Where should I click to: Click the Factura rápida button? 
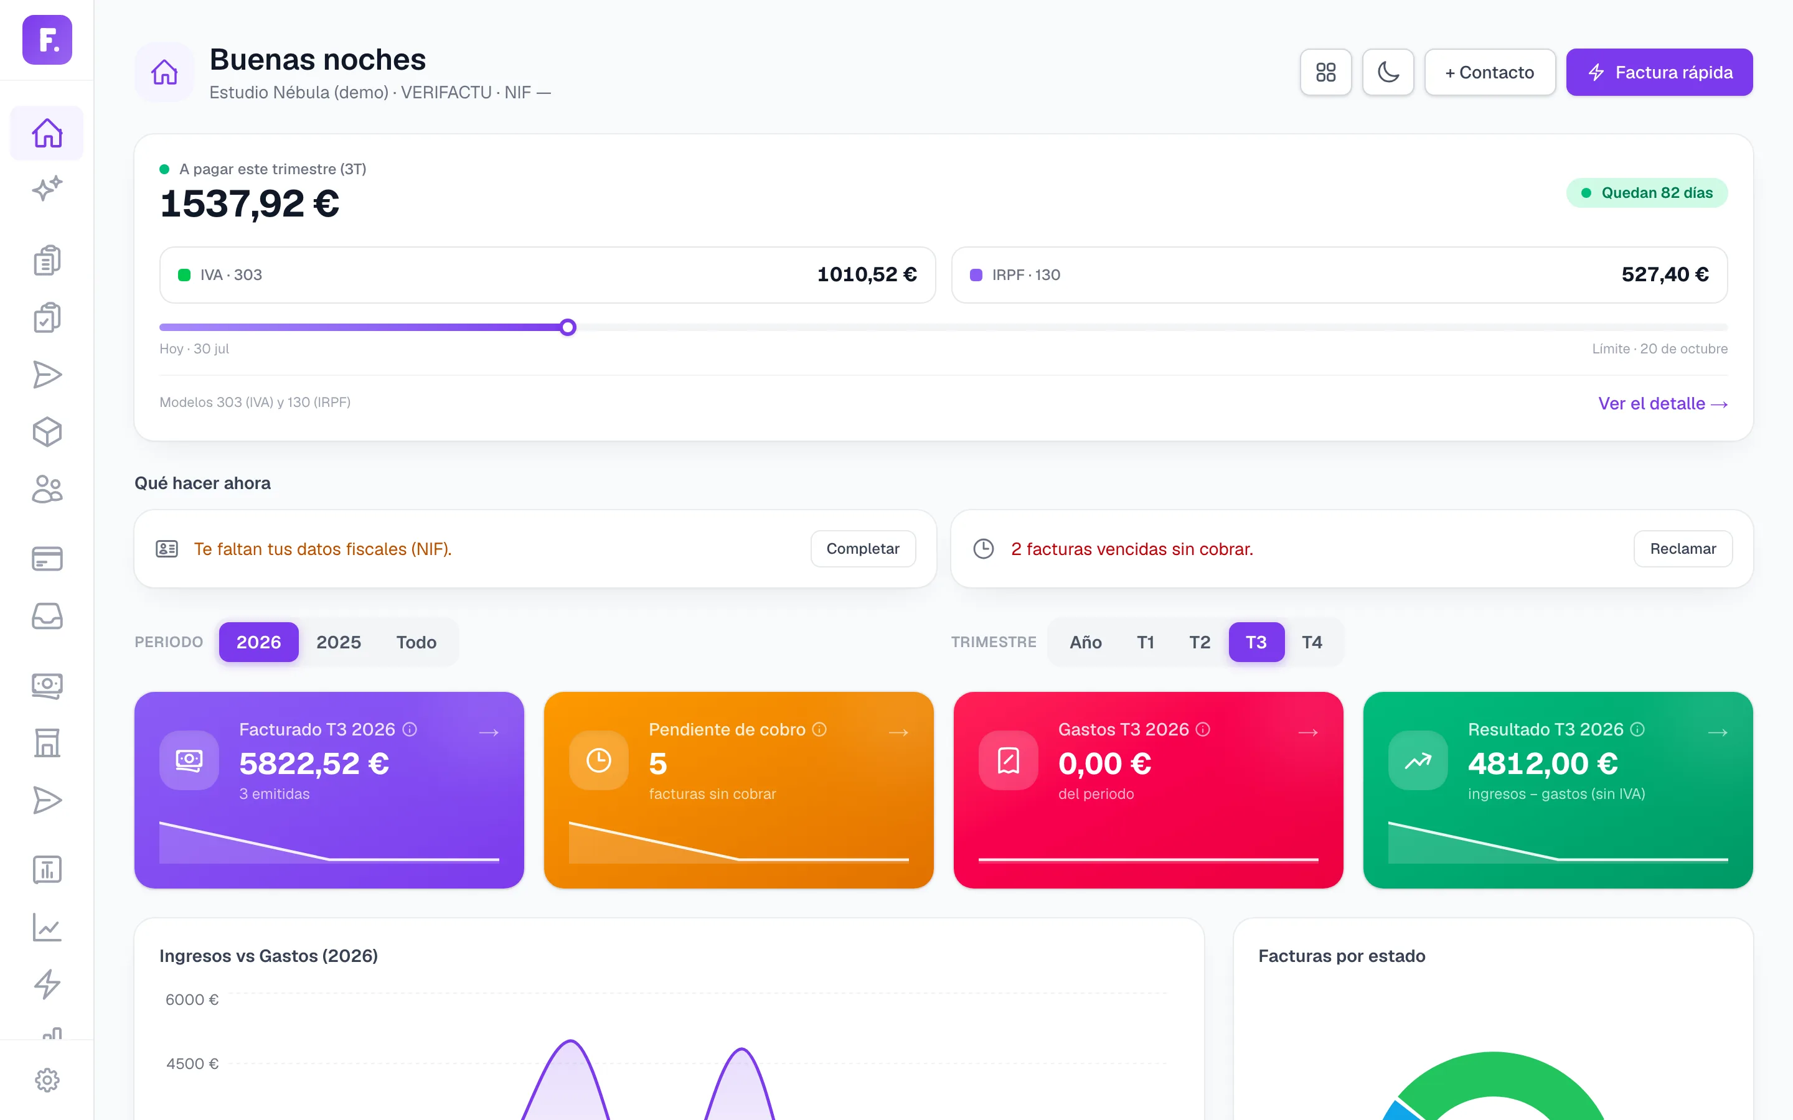[1659, 72]
